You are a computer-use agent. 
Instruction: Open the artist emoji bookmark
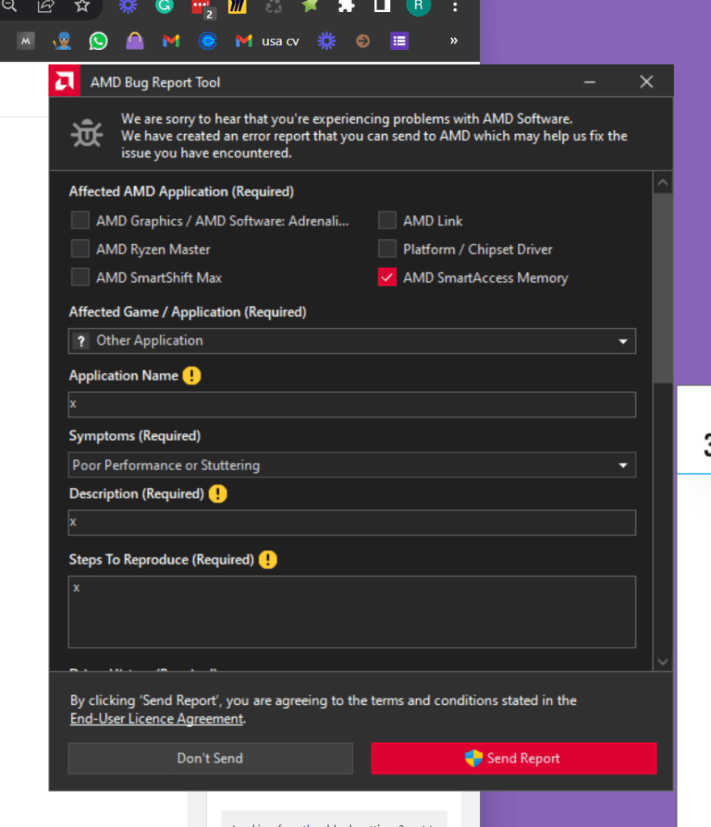62,41
